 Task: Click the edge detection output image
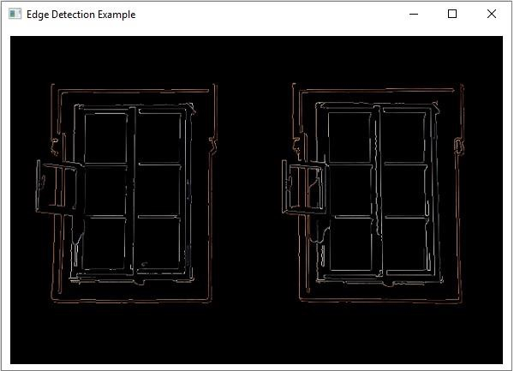coord(256,200)
